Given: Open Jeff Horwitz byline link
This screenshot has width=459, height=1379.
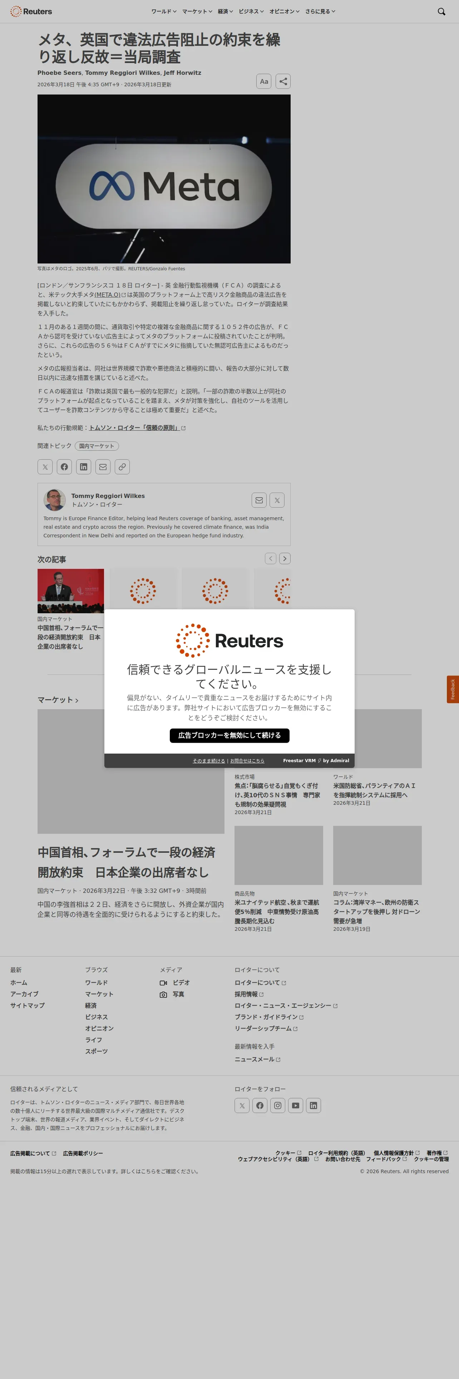Looking at the screenshot, I should coord(182,73).
